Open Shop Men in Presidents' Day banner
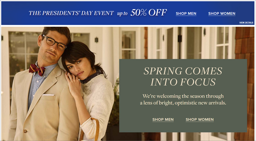Image resolution: width=256 pixels, height=141 pixels. tap(186, 14)
